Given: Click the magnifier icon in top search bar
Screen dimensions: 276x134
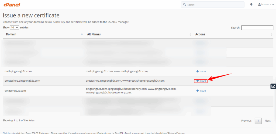Looking at the screenshot, I should [x=184, y=5].
